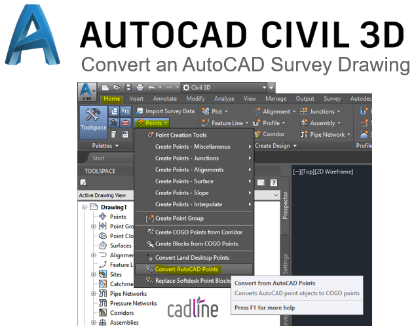The height and width of the screenshot is (326, 416).
Task: Expand the Sites tree node
Action: pyautogui.click(x=93, y=274)
